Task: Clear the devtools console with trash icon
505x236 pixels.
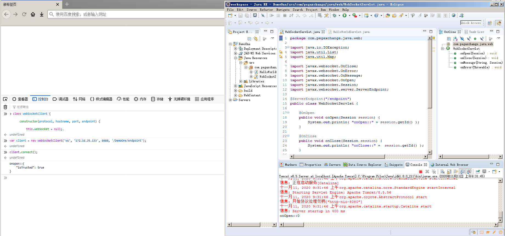Action: pos(5,107)
